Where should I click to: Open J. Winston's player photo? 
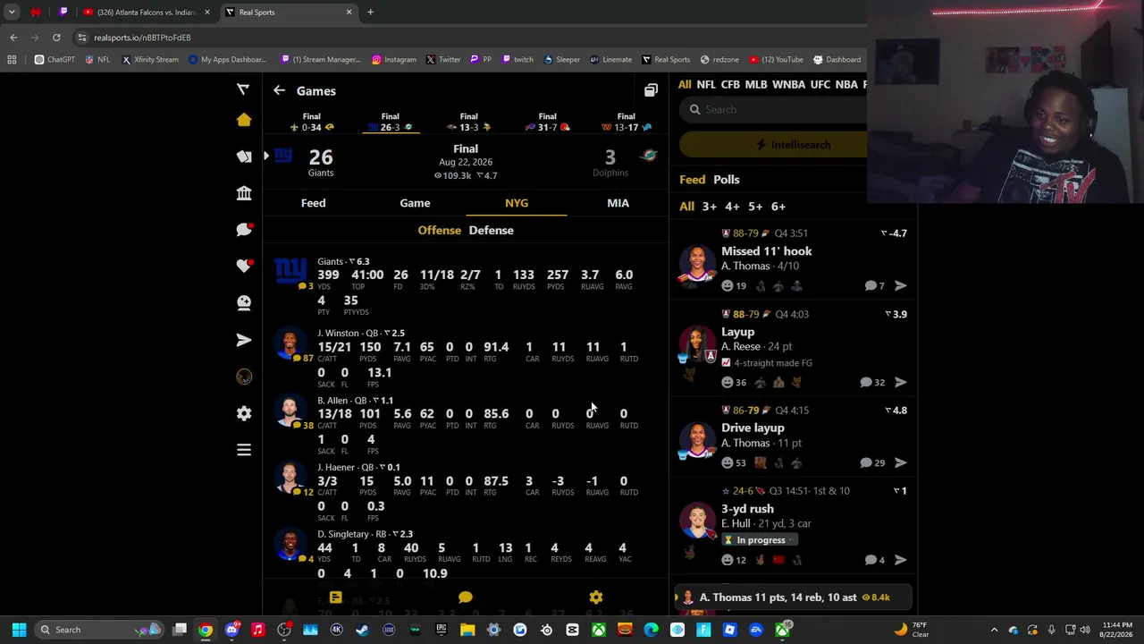pos(290,344)
